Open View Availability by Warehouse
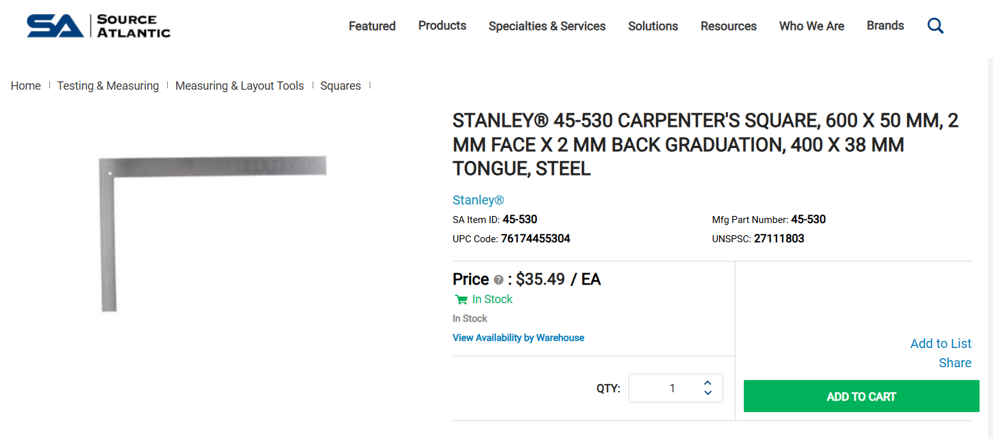This screenshot has width=993, height=439. [518, 338]
